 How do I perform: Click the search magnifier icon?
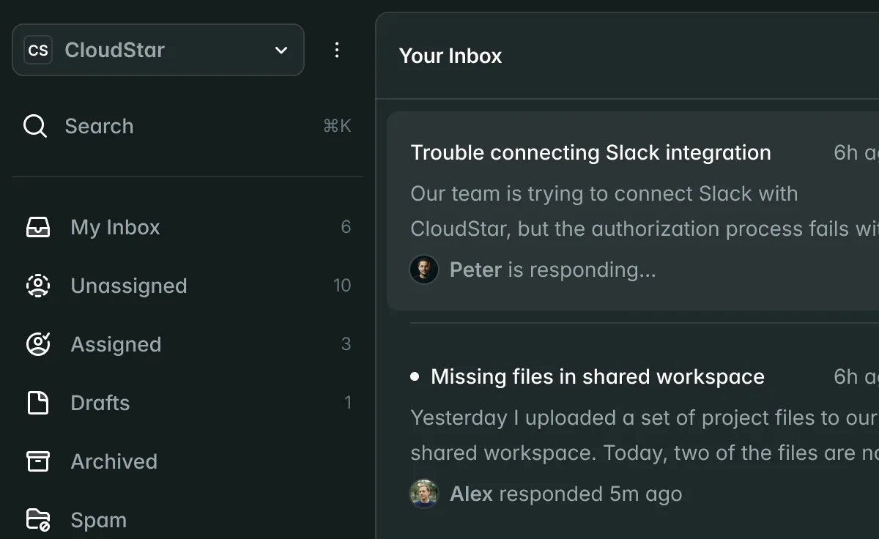[x=34, y=126]
